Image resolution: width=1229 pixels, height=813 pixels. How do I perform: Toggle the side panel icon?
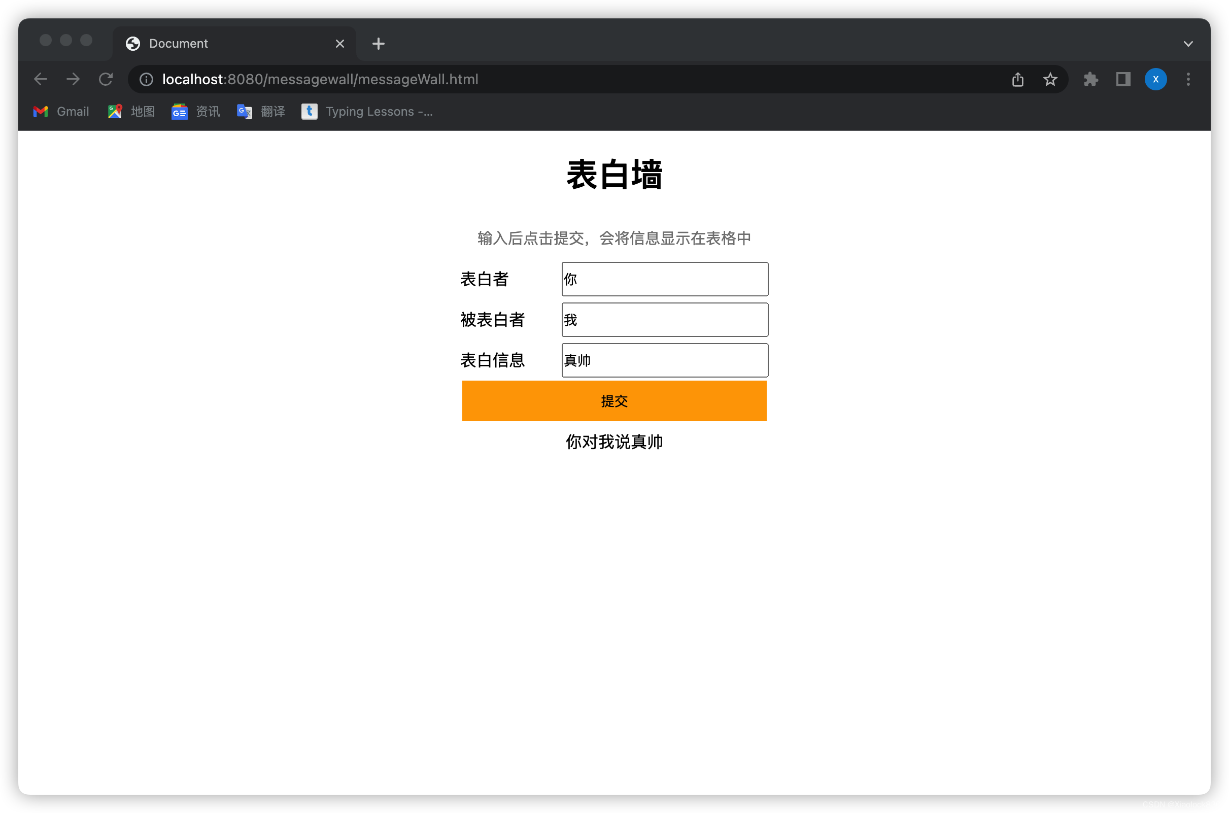(1123, 79)
